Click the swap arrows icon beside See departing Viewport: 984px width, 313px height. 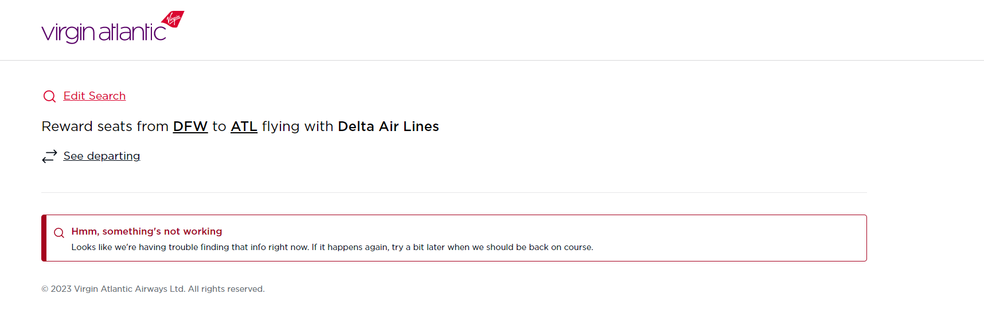point(49,156)
